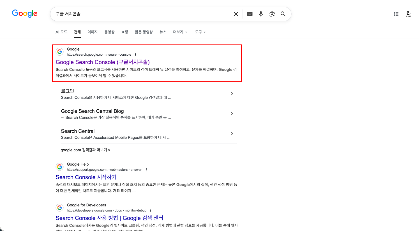Expand the 로그인 sitelink with its chevron
420x231 pixels.
coord(232,93)
